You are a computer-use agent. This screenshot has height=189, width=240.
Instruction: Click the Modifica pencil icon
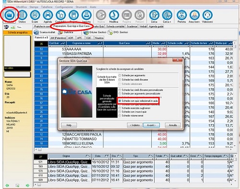114,15
